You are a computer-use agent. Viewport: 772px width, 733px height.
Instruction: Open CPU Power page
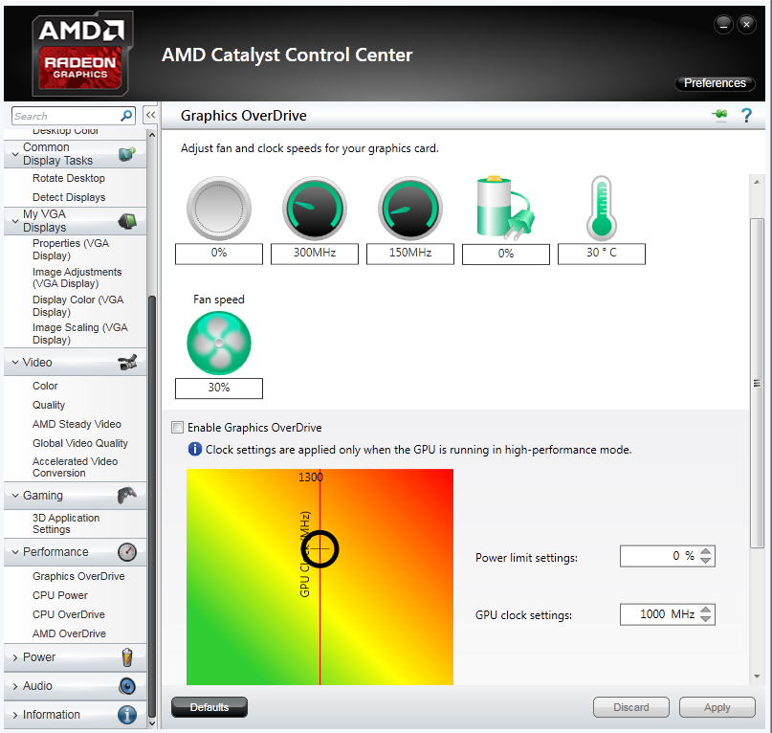pos(60,595)
